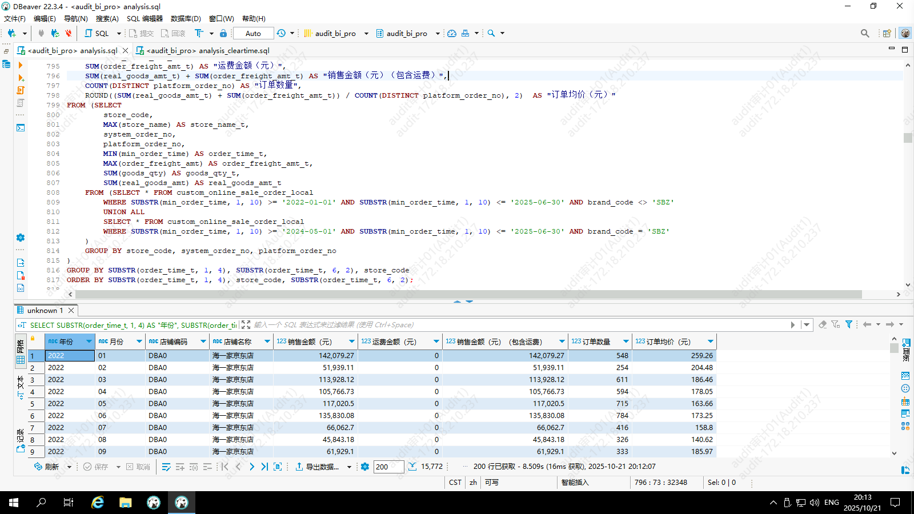Image resolution: width=914 pixels, height=514 pixels.
Task: Open the SQL 编辑器 menu
Action: [x=145, y=18]
